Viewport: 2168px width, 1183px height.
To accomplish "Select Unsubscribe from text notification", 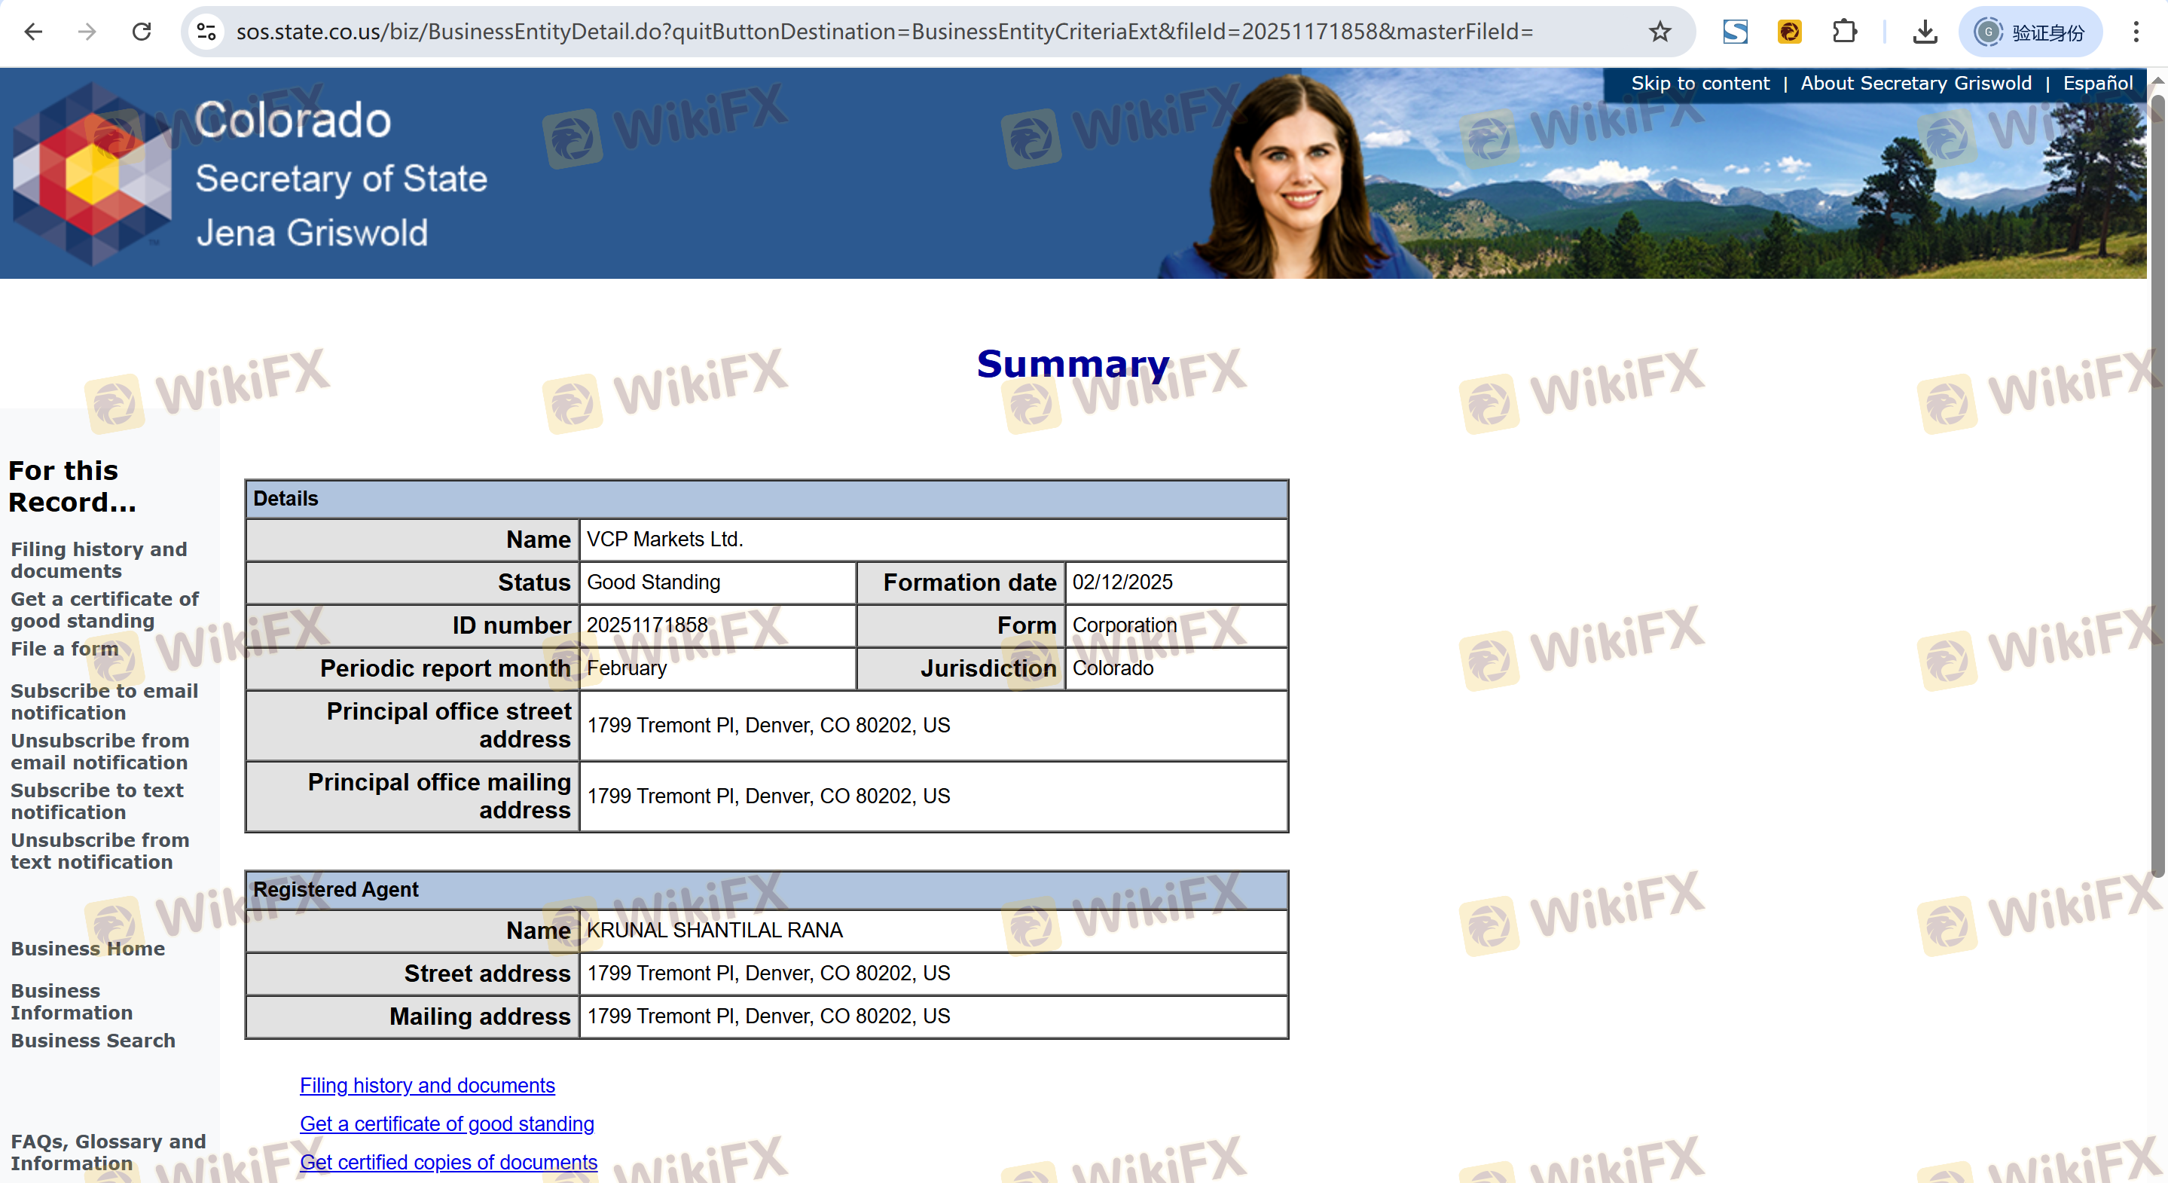I will point(99,851).
